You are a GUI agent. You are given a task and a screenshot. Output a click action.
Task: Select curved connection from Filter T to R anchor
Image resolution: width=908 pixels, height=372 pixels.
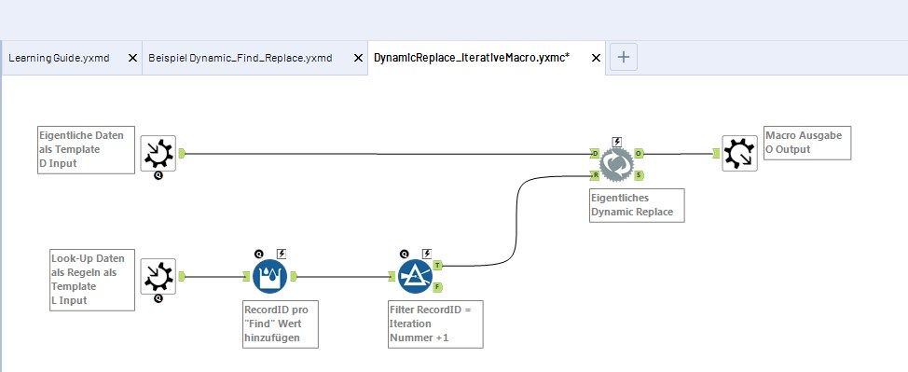pos(516,220)
